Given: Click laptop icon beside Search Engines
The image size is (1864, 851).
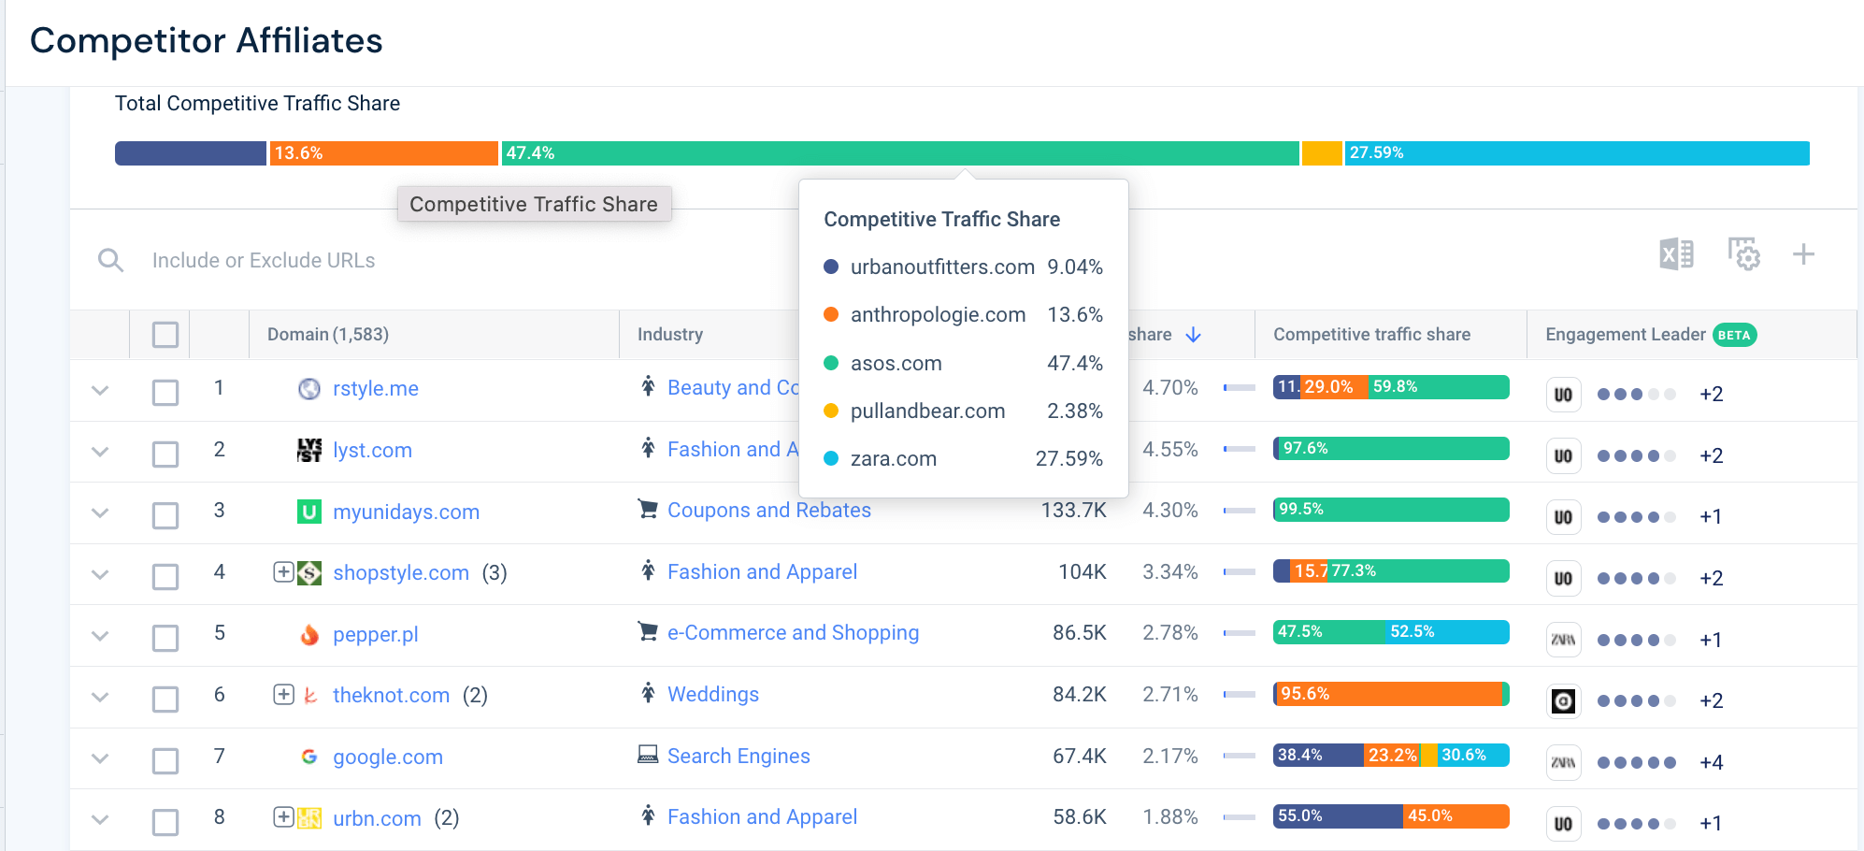Looking at the screenshot, I should 647,754.
